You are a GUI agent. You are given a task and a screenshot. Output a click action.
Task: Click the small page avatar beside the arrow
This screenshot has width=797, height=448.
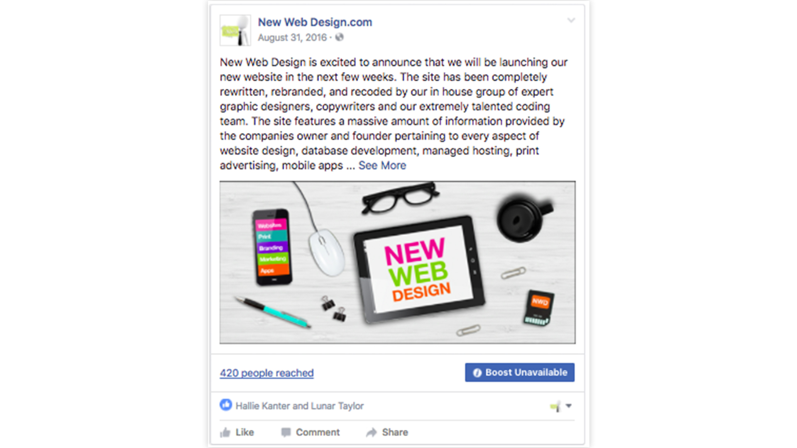click(x=555, y=406)
